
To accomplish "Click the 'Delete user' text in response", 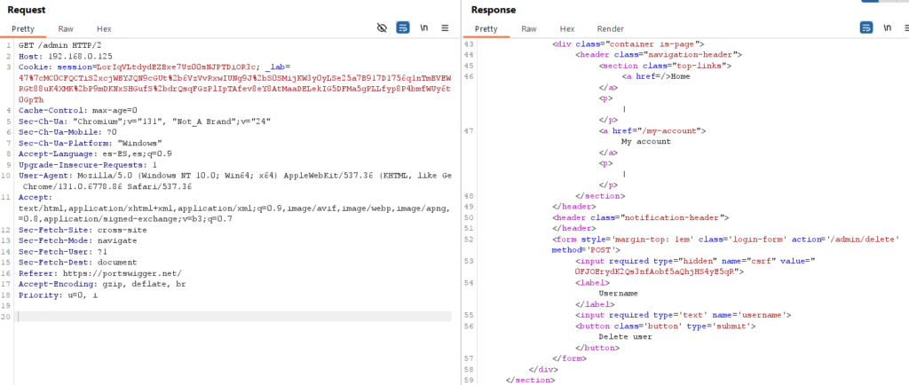I will 625,337.
